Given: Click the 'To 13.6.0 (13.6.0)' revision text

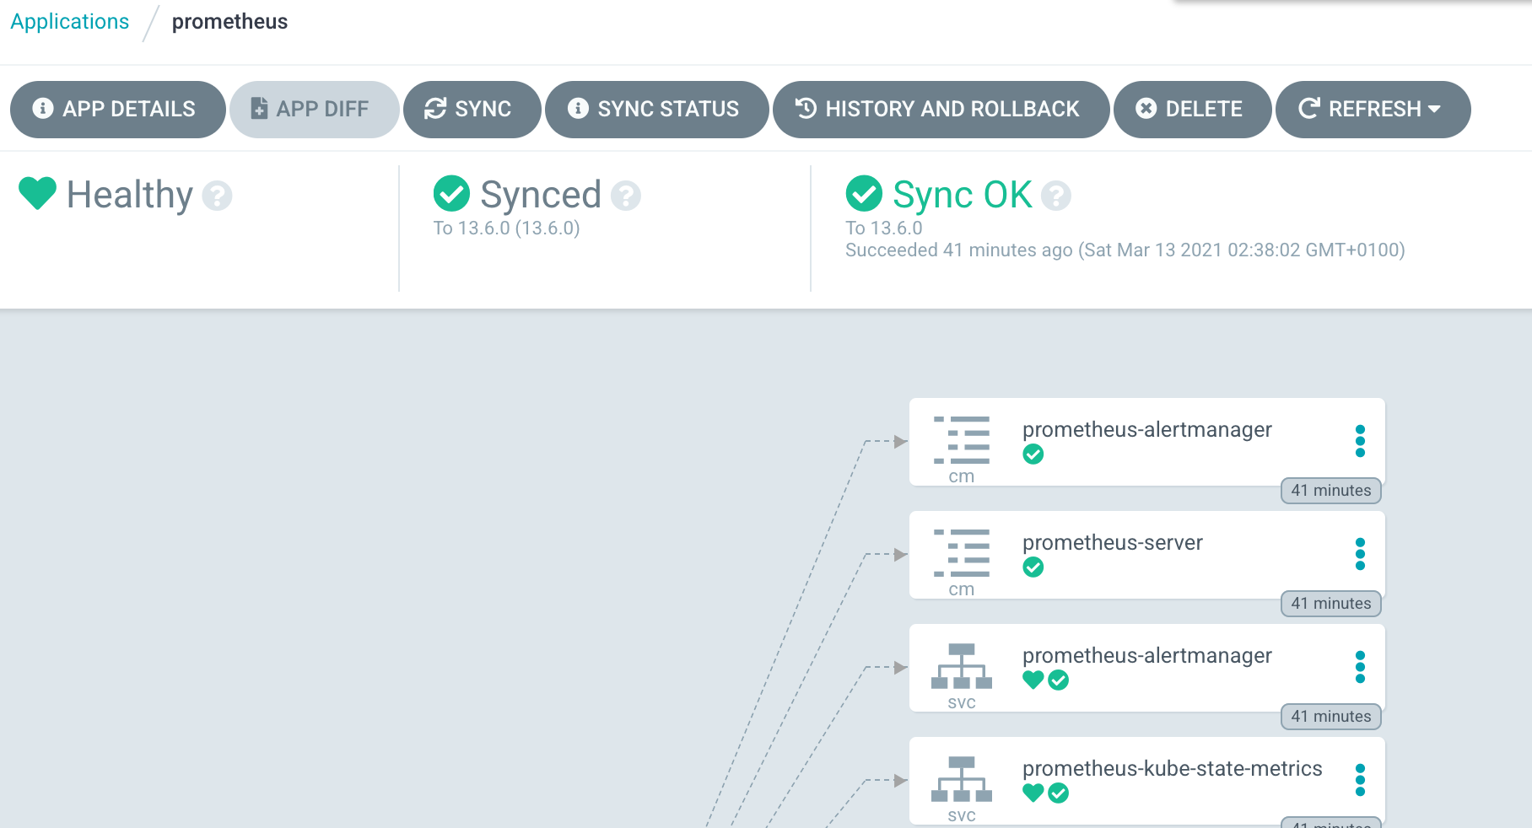Looking at the screenshot, I should coord(506,229).
